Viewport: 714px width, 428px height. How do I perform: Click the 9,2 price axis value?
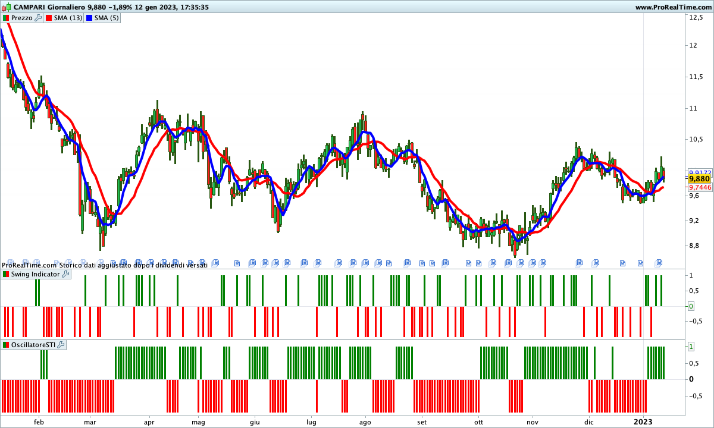pyautogui.click(x=694, y=221)
